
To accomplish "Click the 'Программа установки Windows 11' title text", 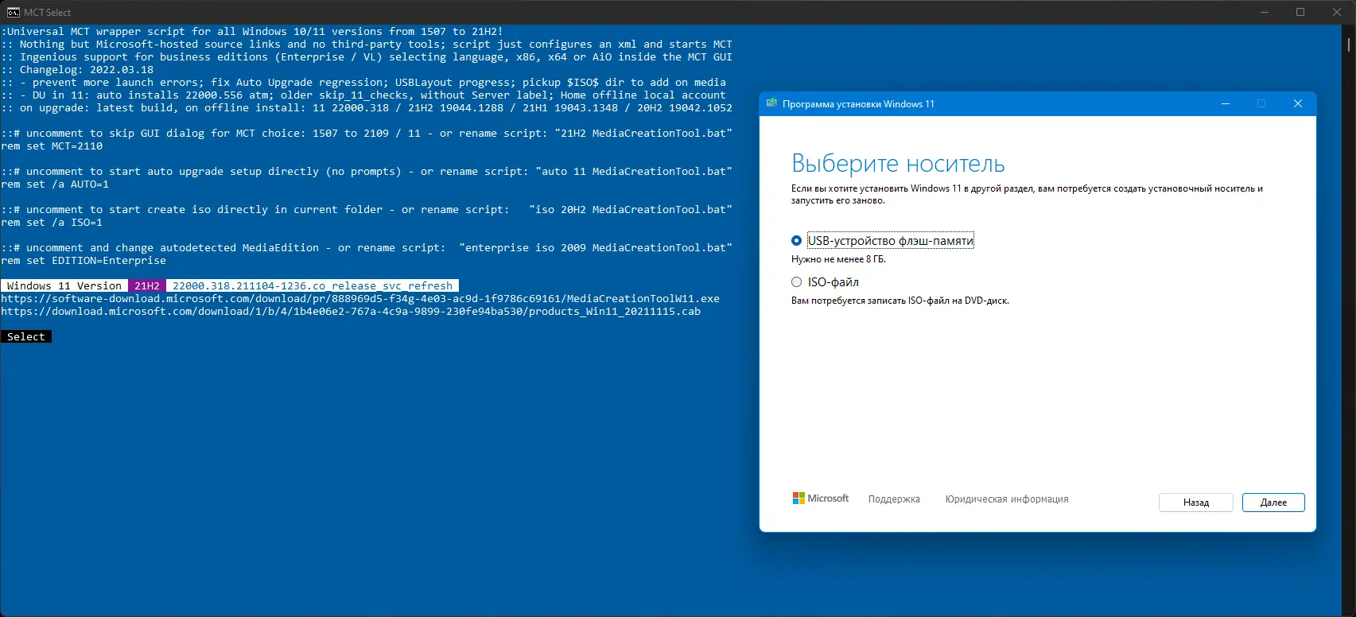I will pyautogui.click(x=858, y=104).
